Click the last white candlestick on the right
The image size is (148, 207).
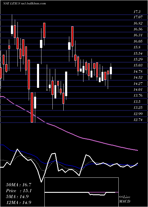click(x=111, y=70)
